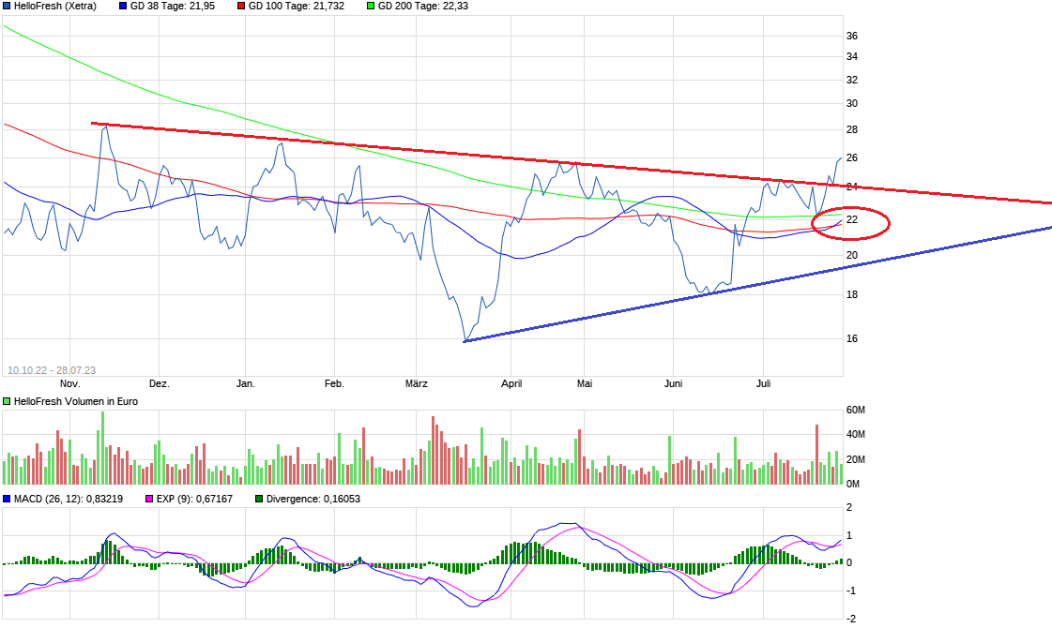Click the volume axis label 60M

click(856, 410)
